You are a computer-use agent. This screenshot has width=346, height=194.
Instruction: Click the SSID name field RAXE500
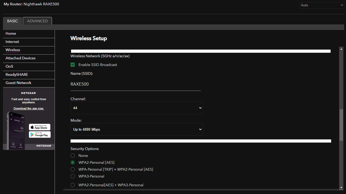tap(135, 84)
